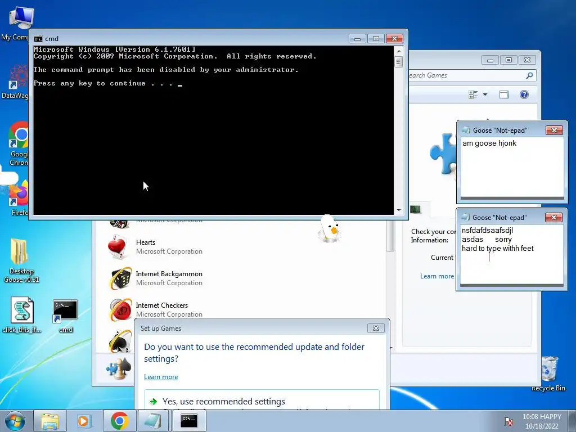Select the Games Explorer chess piece icon
This screenshot has width=576, height=432.
(x=119, y=368)
